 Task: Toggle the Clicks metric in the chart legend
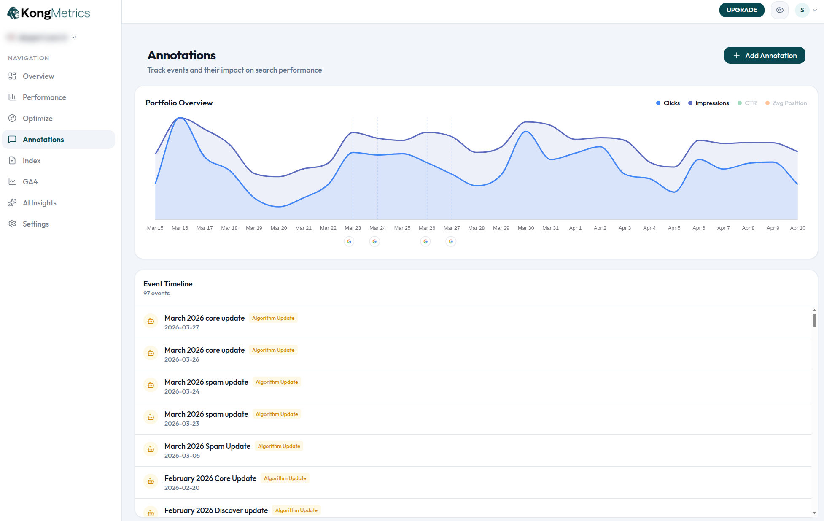[668, 103]
